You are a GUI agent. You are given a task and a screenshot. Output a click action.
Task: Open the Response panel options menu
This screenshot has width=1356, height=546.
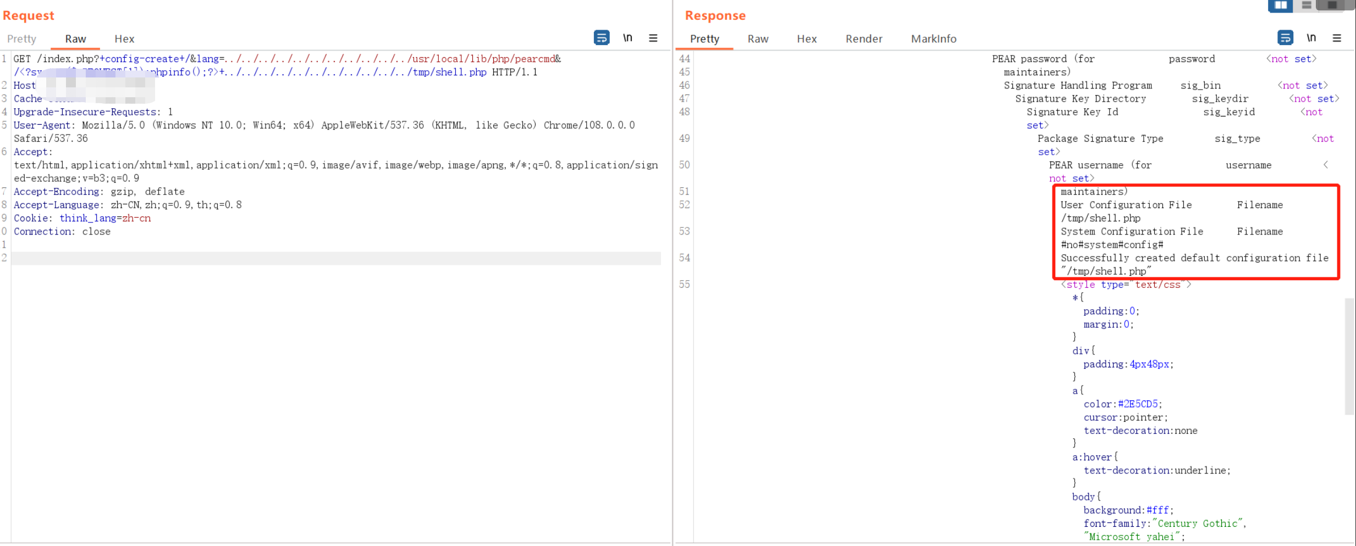coord(1337,38)
